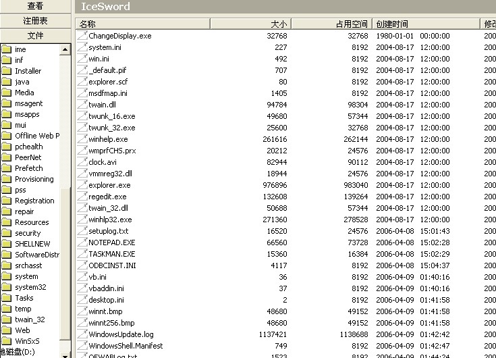
Task: Click the file icon of clock.avi
Action: tap(82, 161)
